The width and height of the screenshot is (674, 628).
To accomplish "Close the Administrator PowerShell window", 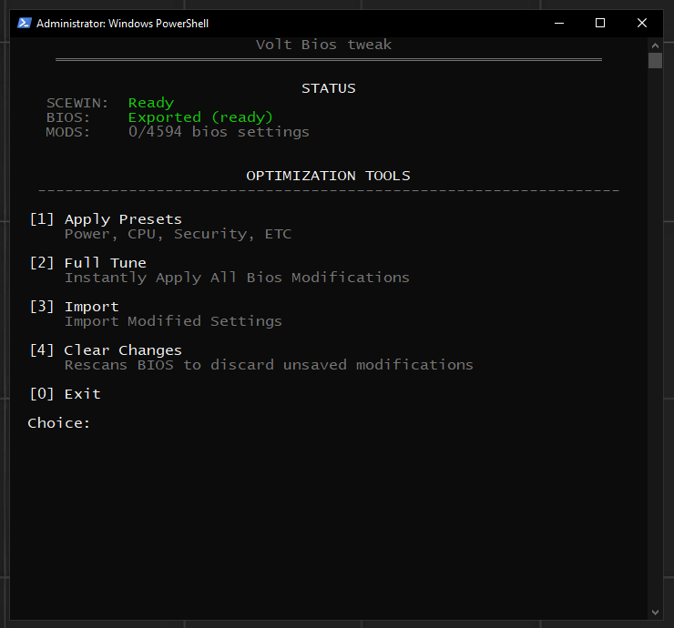I will click(642, 23).
